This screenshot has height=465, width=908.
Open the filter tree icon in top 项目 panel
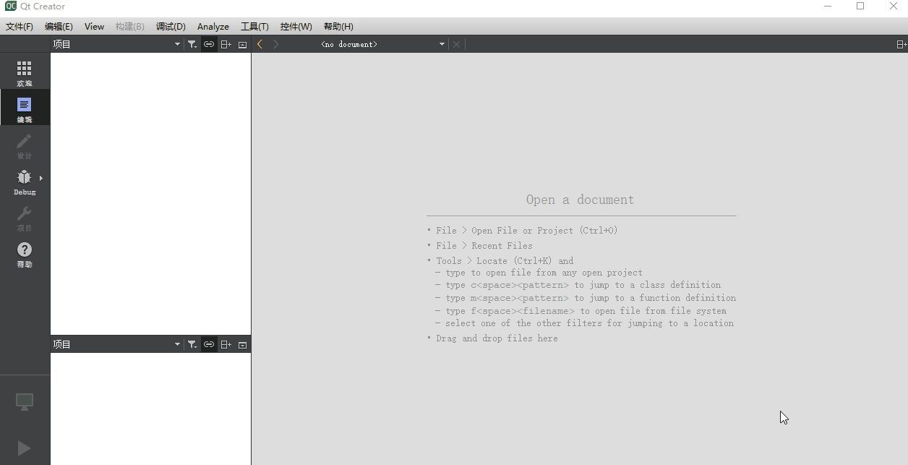coord(192,44)
